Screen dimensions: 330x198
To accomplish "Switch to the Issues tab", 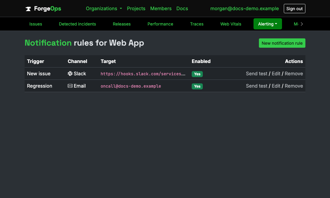I will pyautogui.click(x=36, y=24).
